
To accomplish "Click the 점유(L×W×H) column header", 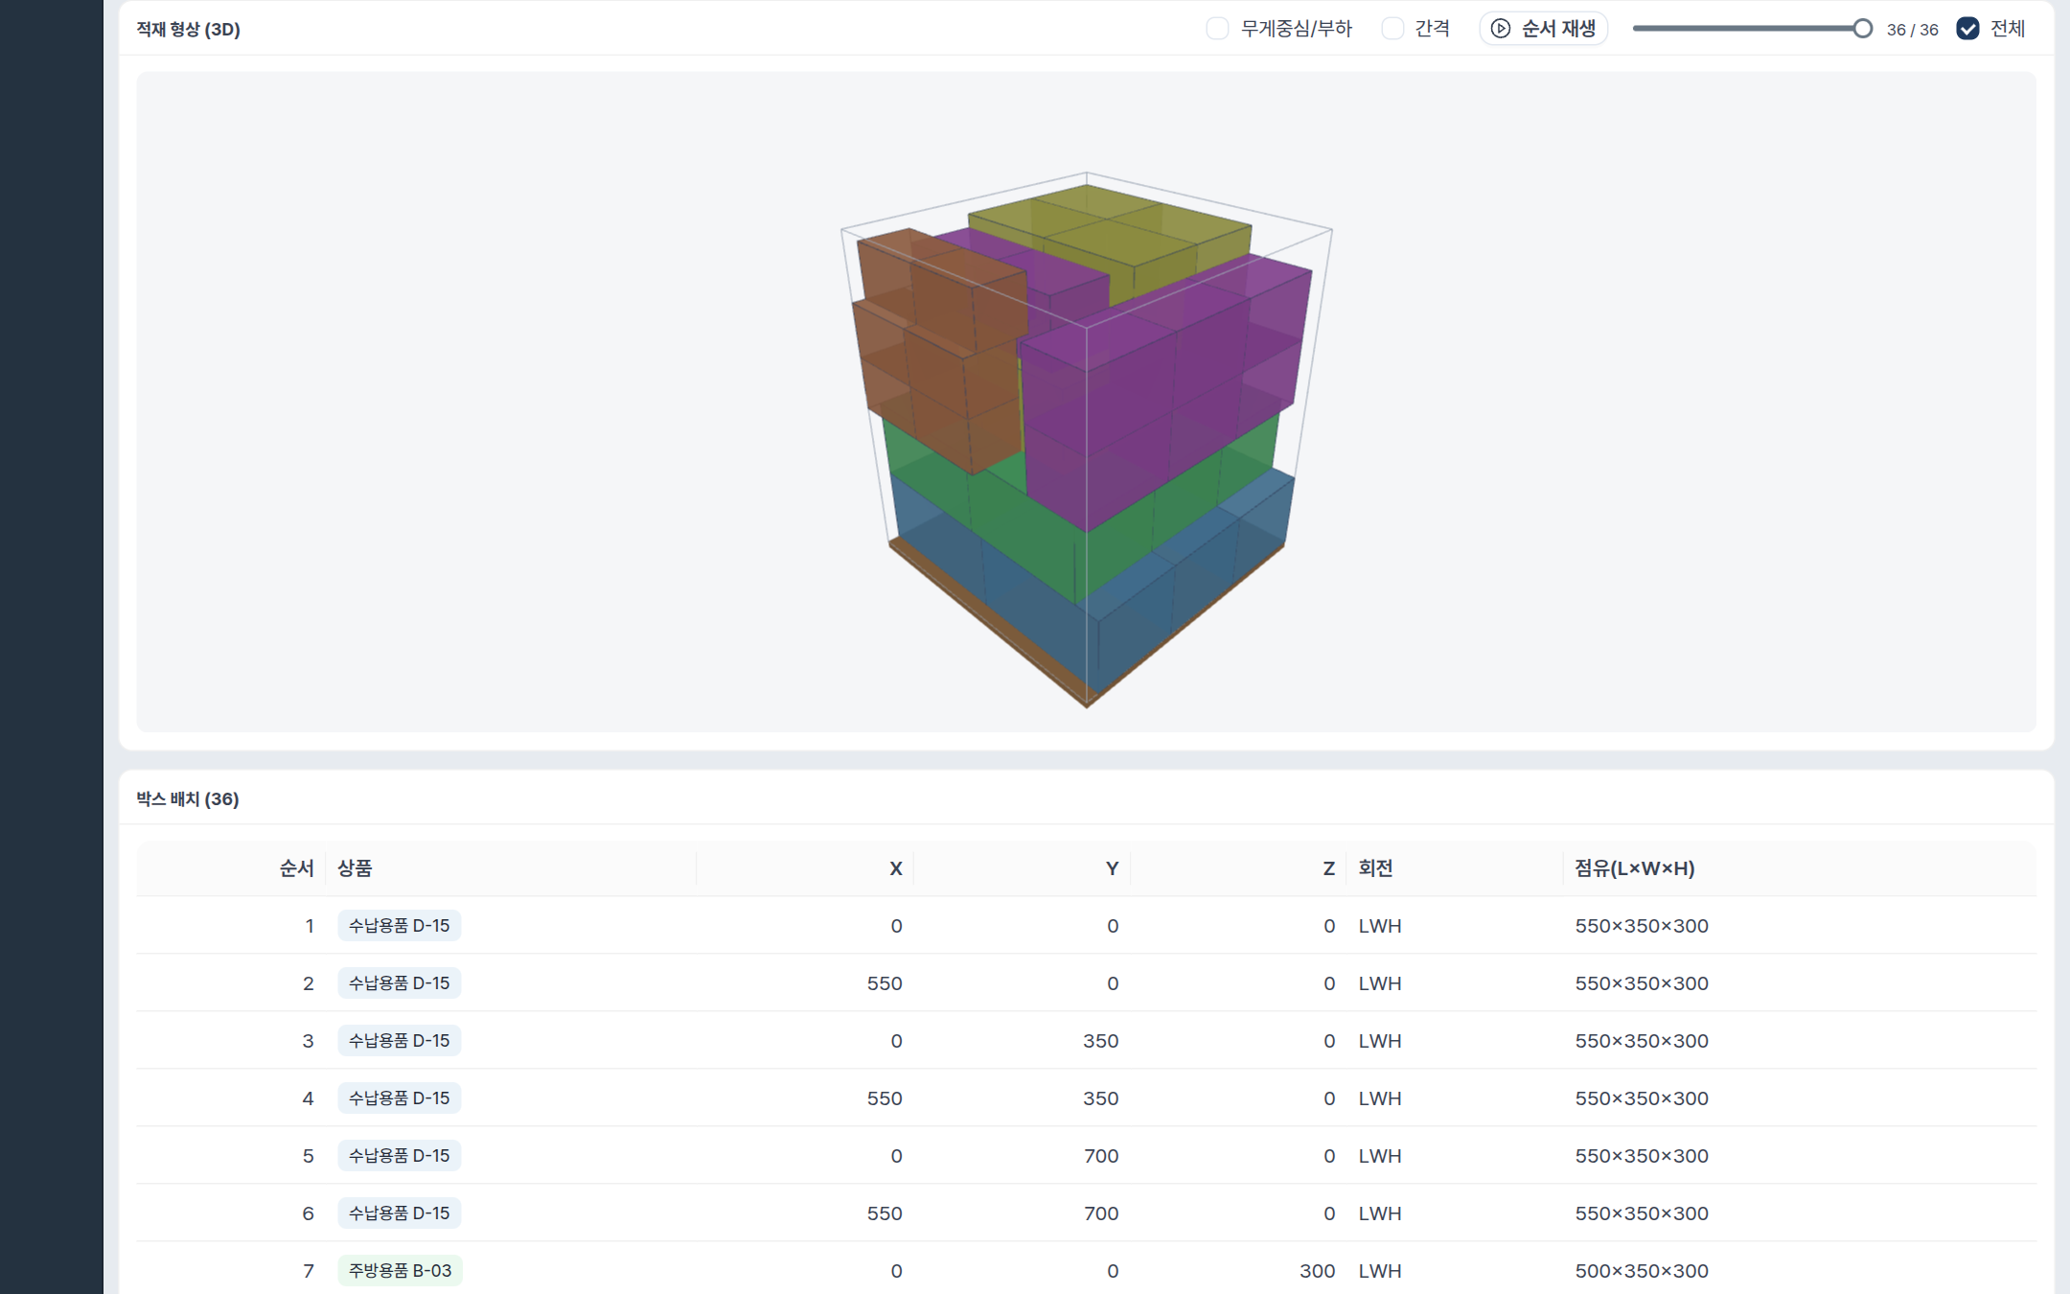I will point(1635,868).
